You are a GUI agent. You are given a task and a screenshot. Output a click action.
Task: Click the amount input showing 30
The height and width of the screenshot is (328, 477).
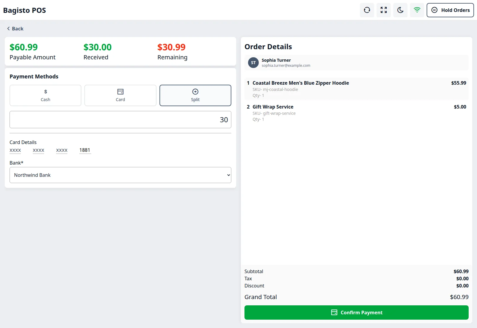(120, 120)
